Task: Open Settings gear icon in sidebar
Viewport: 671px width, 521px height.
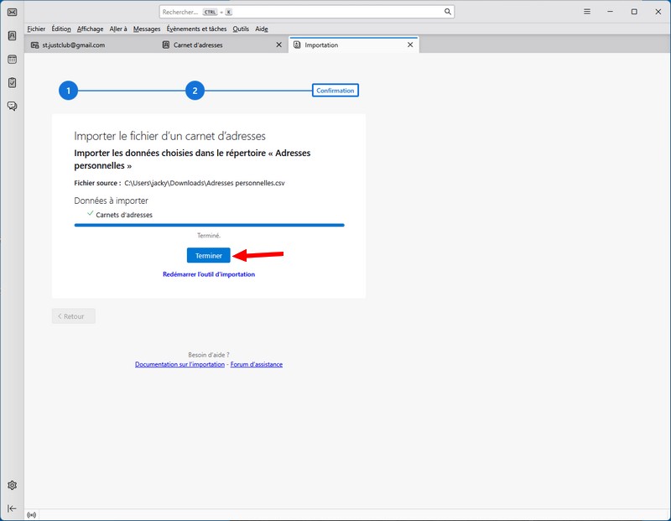Action: (x=12, y=485)
